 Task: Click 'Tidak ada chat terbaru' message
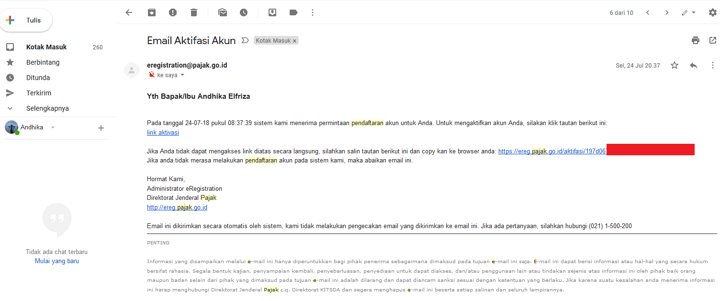click(56, 252)
